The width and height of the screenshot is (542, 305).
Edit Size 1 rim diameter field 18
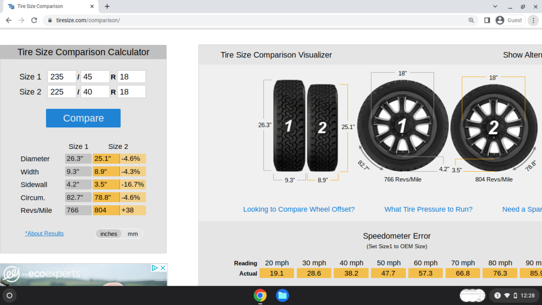pos(131,77)
